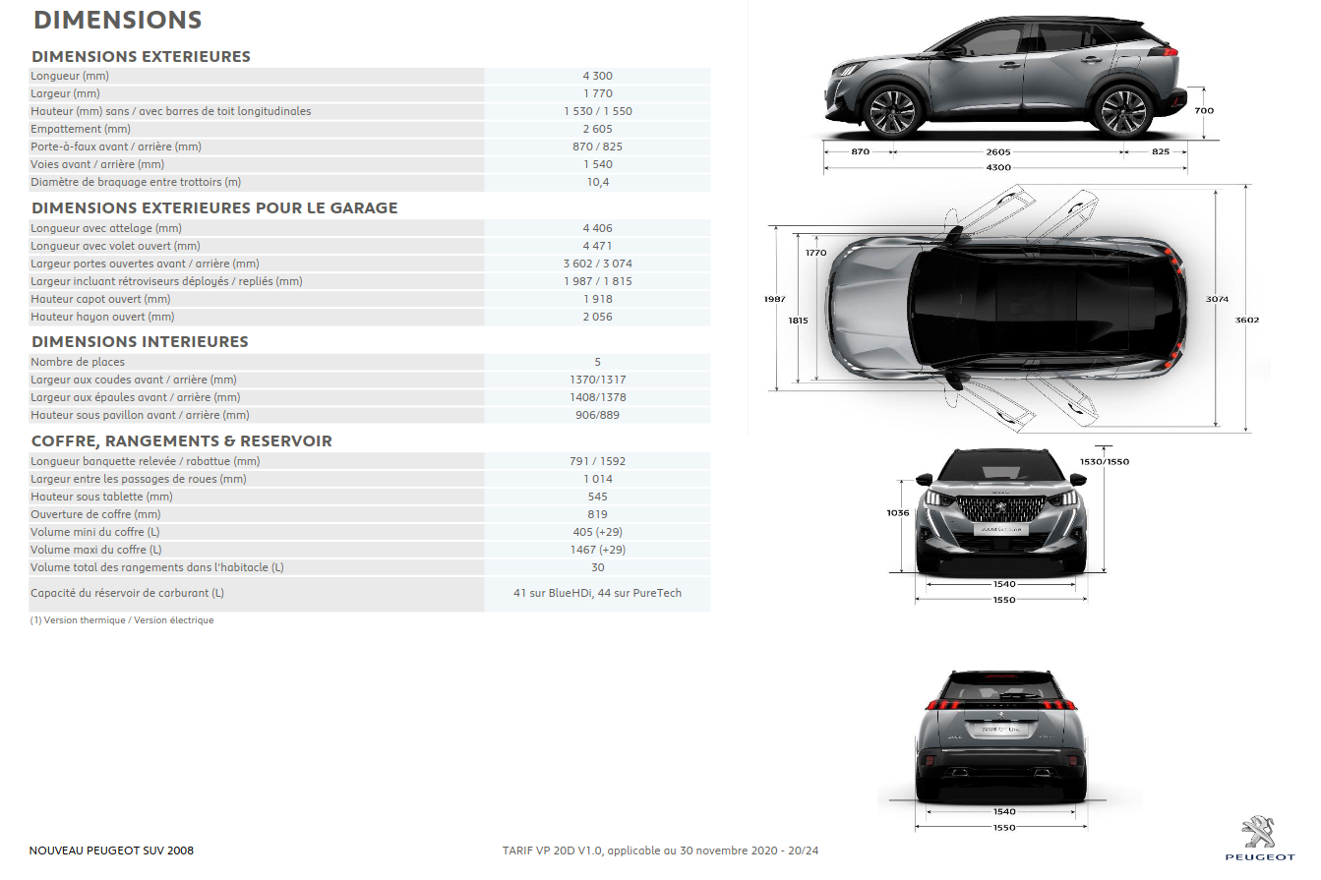Click the value 10,4 in the table
Screen dimensions: 1321x880
pos(597,182)
